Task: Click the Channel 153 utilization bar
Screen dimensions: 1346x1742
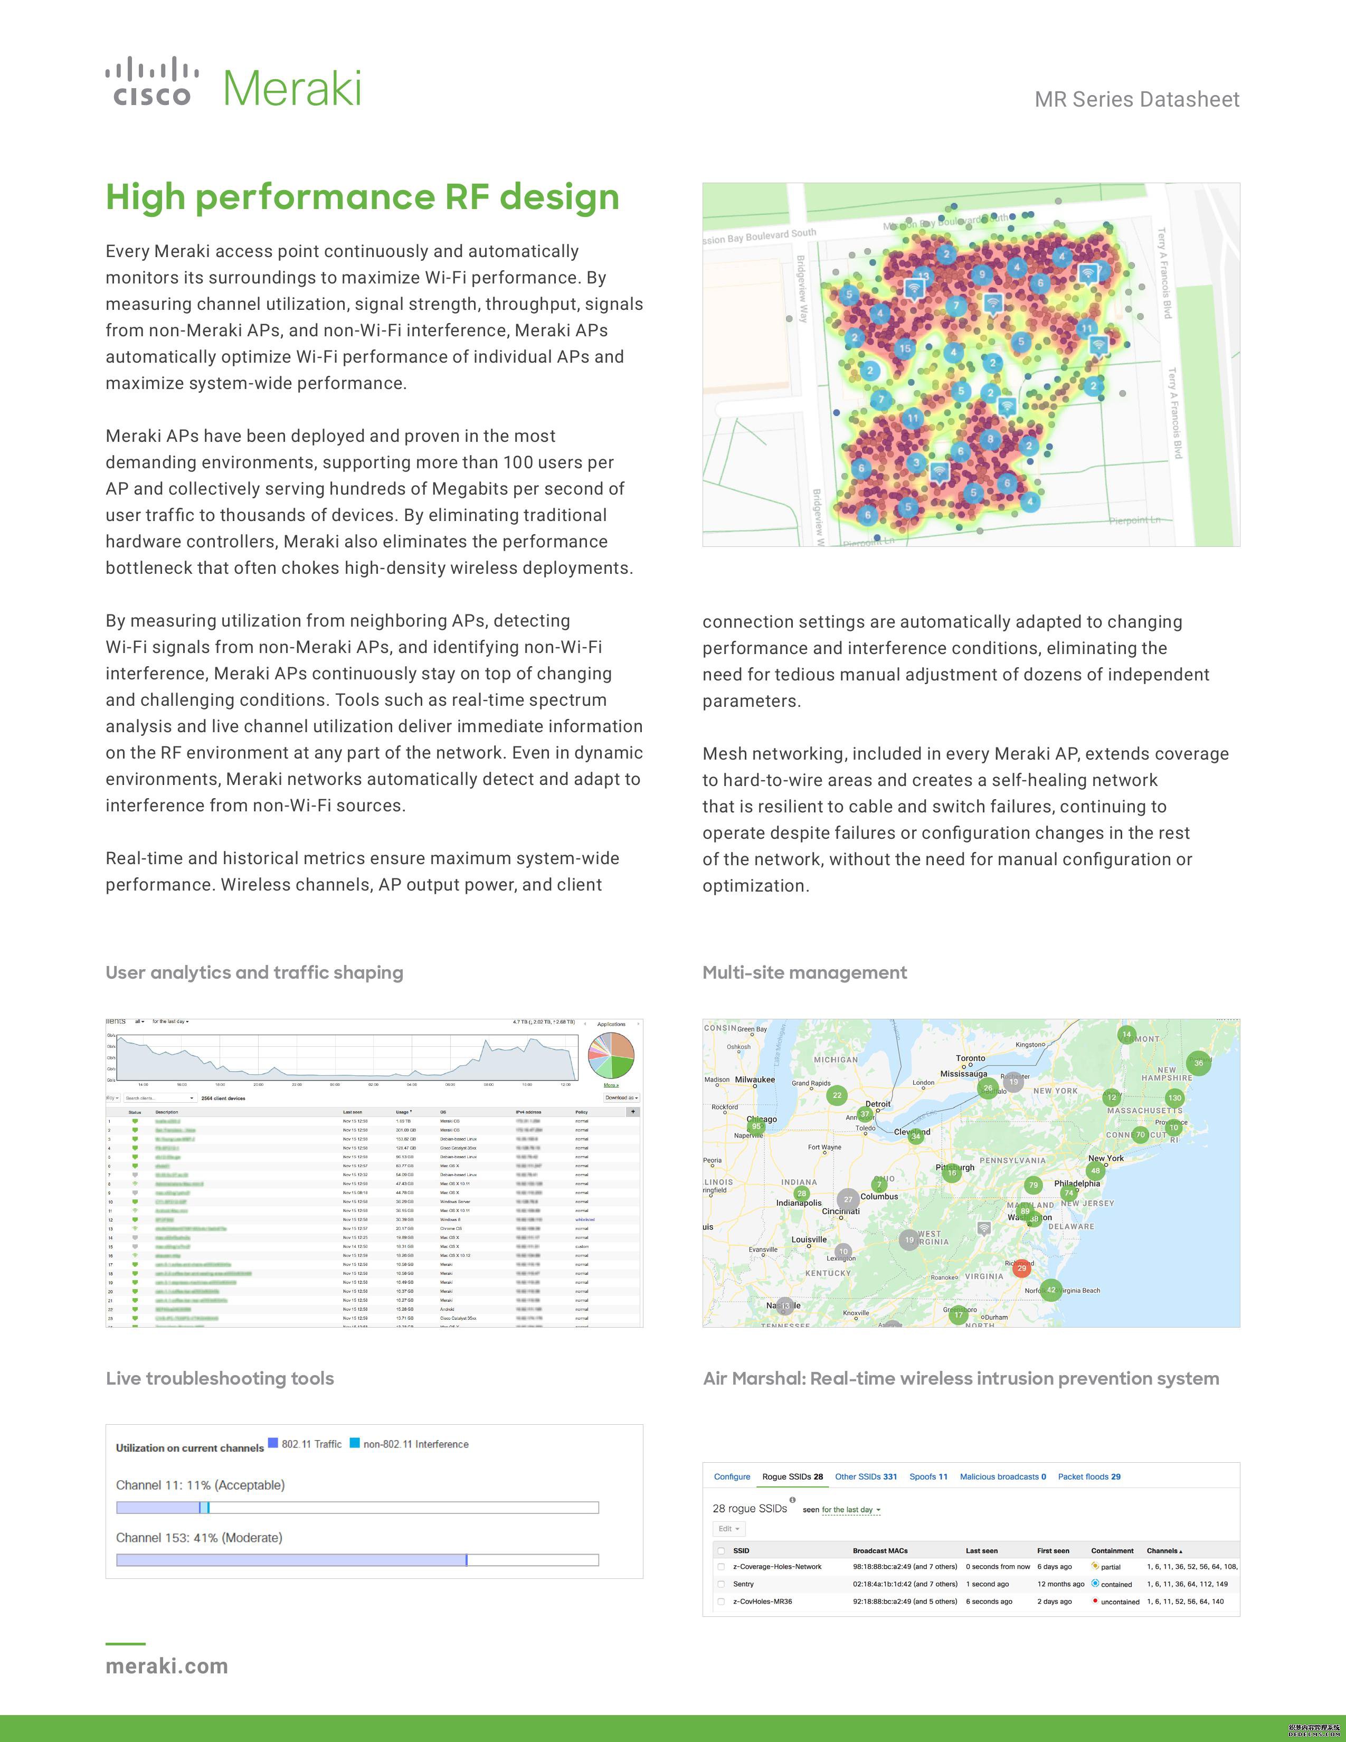Action: tap(357, 1560)
